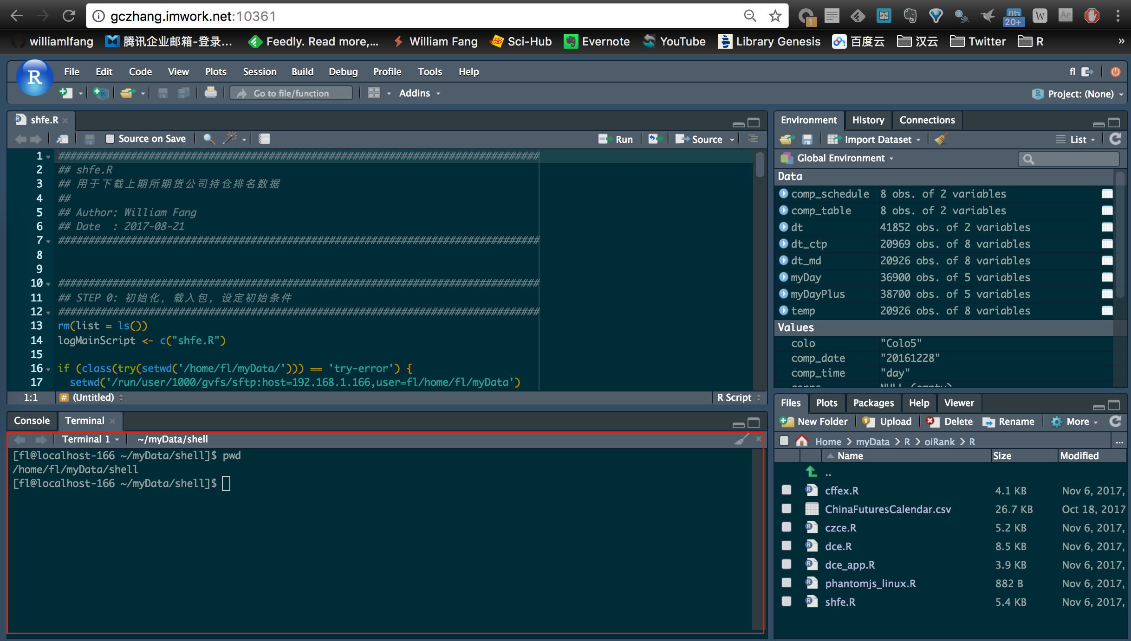
Task: Click the Run button in editor
Action: click(x=616, y=139)
